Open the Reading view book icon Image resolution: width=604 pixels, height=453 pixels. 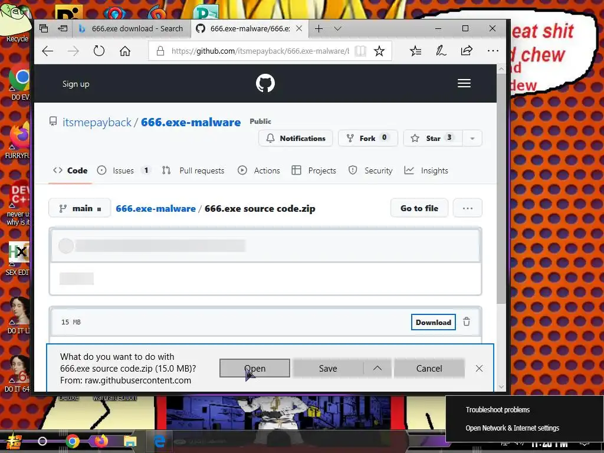(360, 51)
